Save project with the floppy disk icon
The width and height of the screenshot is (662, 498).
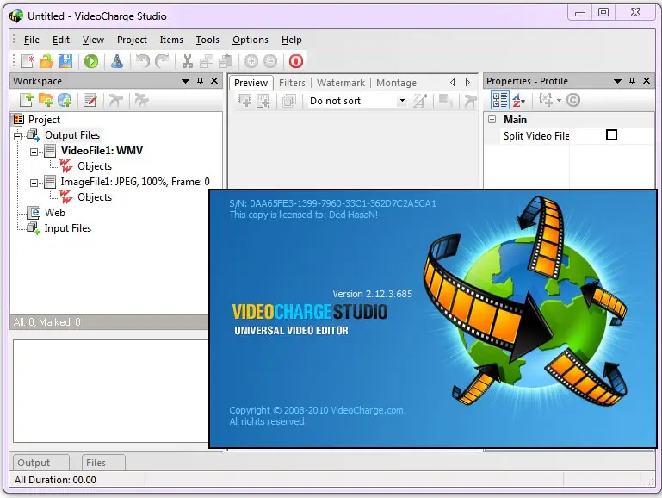click(65, 61)
